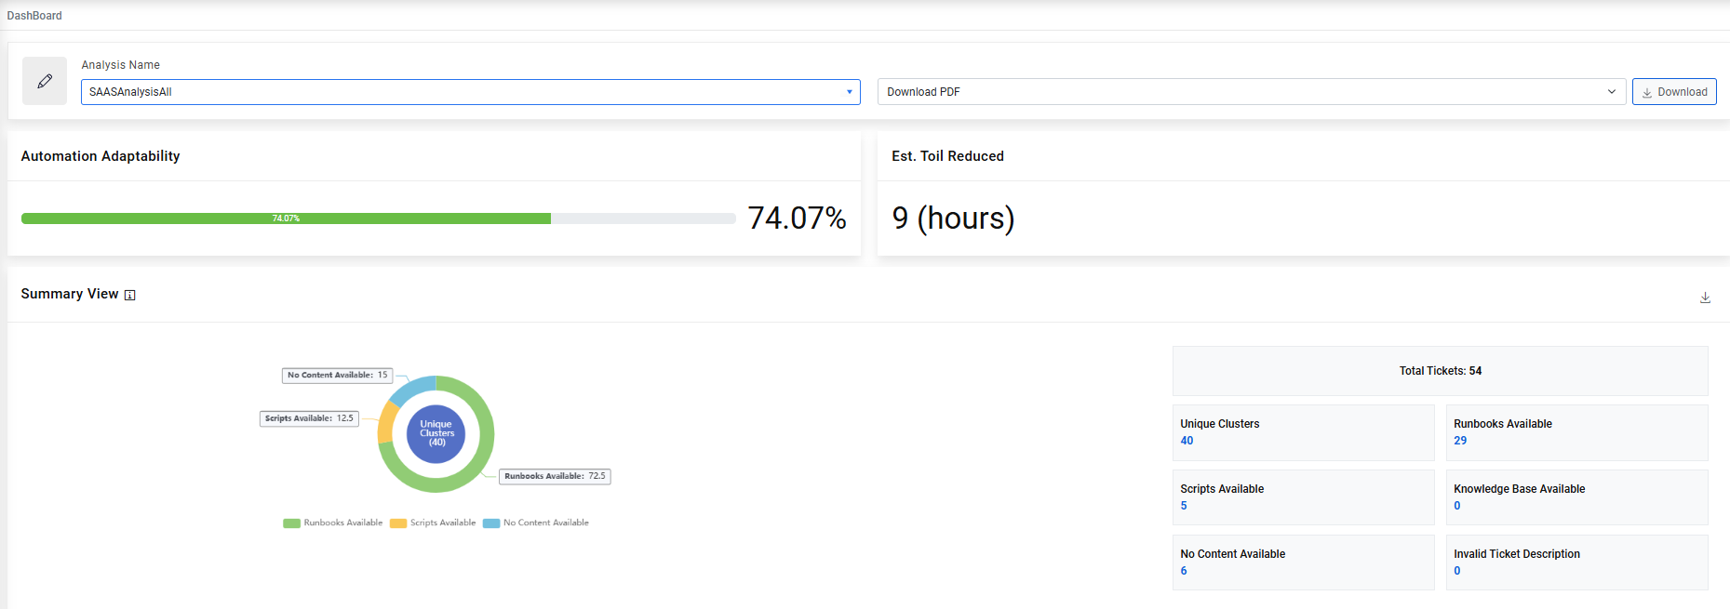Viewport: 1730px width, 609px height.
Task: Click the Total Tickets: 54 card
Action: (1440, 371)
